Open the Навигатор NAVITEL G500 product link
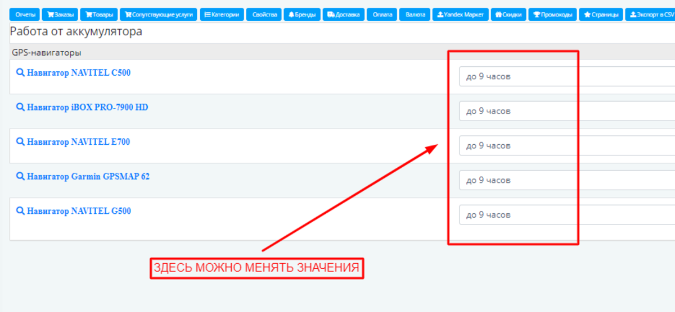Viewport: 675px width, 312px height. pyautogui.click(x=79, y=212)
